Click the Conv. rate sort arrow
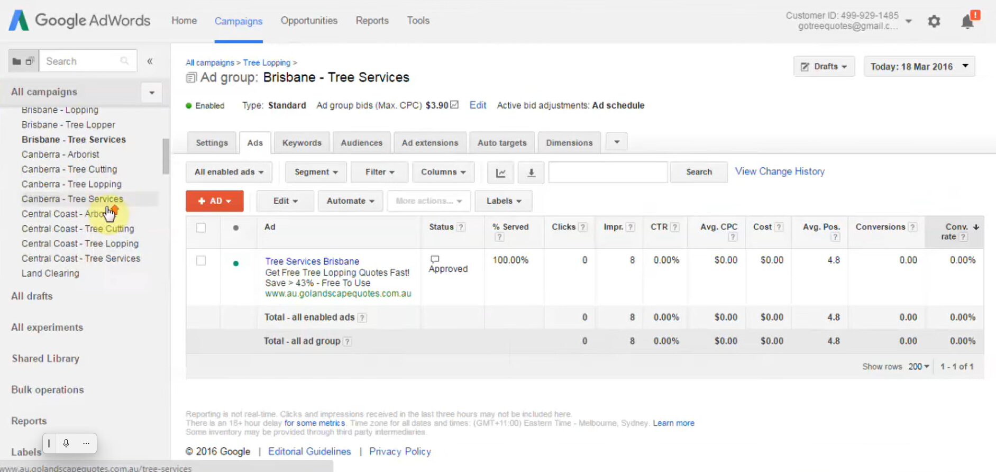 pyautogui.click(x=976, y=226)
